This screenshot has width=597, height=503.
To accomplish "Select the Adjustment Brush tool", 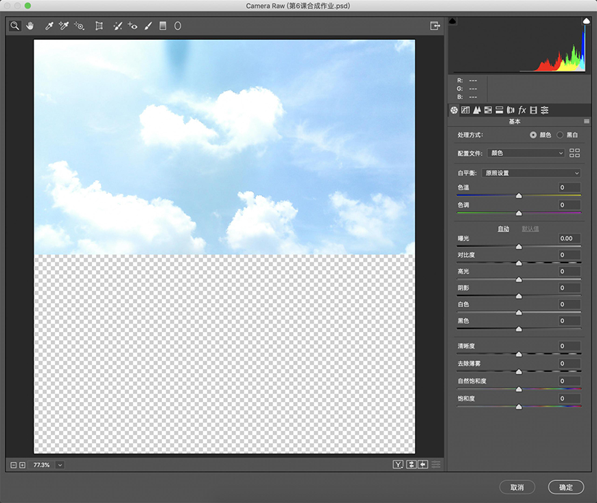I will pos(148,26).
